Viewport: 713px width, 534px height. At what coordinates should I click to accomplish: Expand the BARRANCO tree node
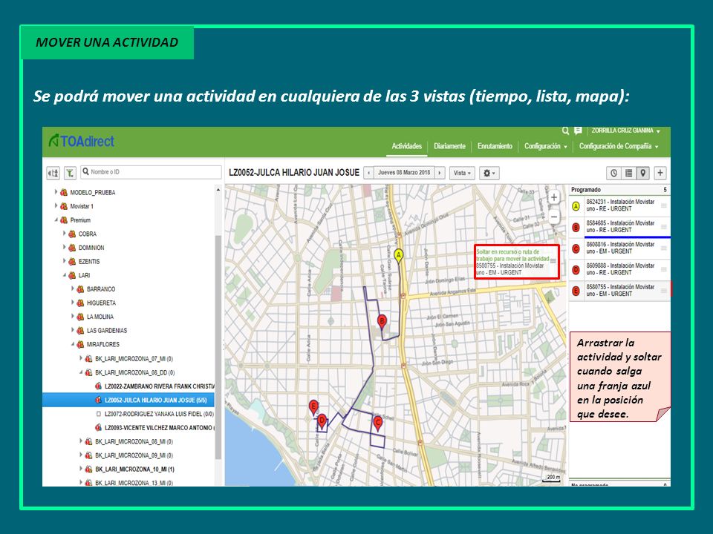(x=72, y=289)
